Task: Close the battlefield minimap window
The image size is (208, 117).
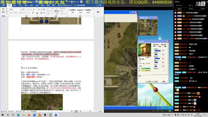Action: click(x=156, y=18)
